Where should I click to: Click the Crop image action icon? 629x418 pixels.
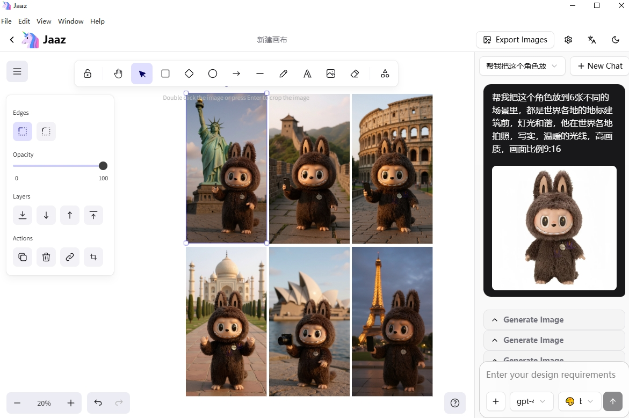click(x=93, y=257)
